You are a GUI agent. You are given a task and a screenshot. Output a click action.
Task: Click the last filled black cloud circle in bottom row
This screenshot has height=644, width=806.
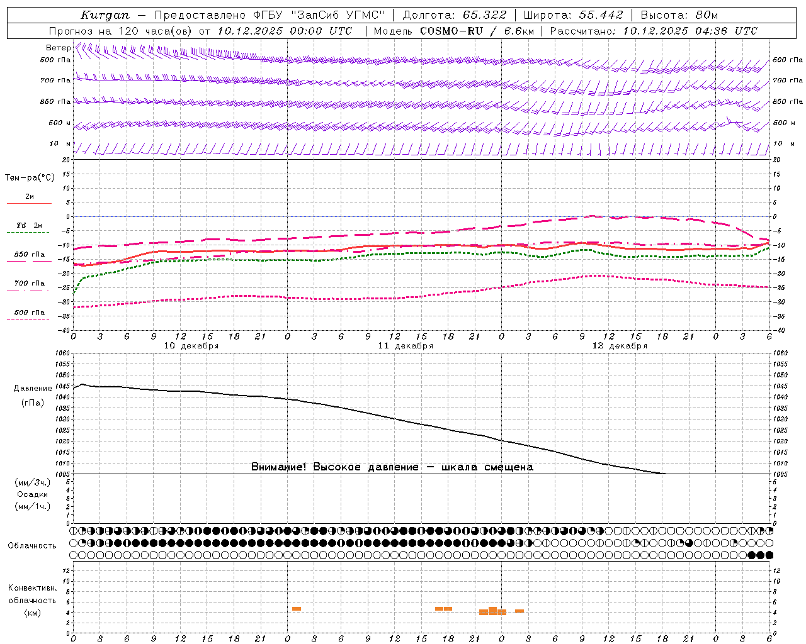[x=769, y=555]
